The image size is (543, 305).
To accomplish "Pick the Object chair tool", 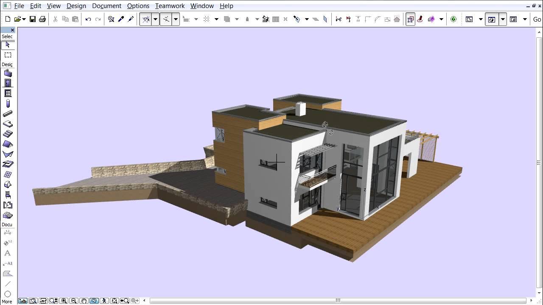I will (8, 195).
